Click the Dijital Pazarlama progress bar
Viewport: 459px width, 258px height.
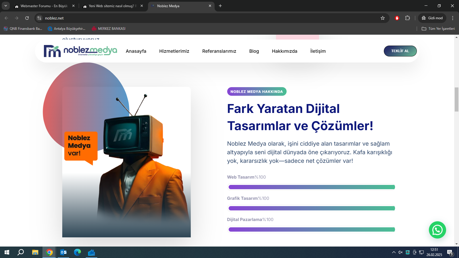(x=312, y=230)
